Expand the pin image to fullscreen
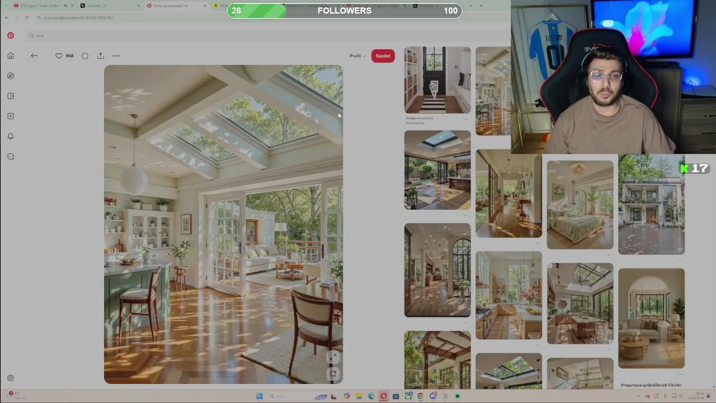The height and width of the screenshot is (403, 716). pyautogui.click(x=333, y=357)
